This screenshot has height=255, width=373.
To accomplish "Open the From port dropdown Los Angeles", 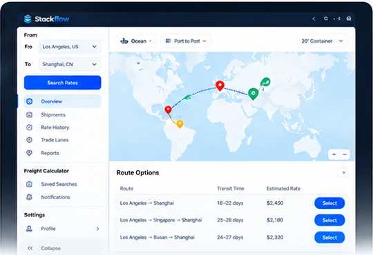I will (x=70, y=47).
